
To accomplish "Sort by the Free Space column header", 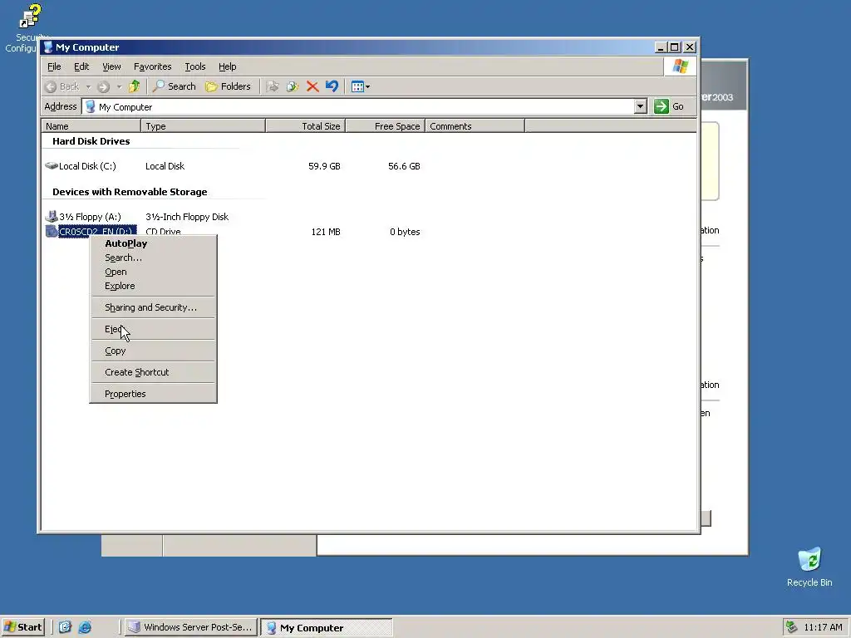I will point(386,126).
